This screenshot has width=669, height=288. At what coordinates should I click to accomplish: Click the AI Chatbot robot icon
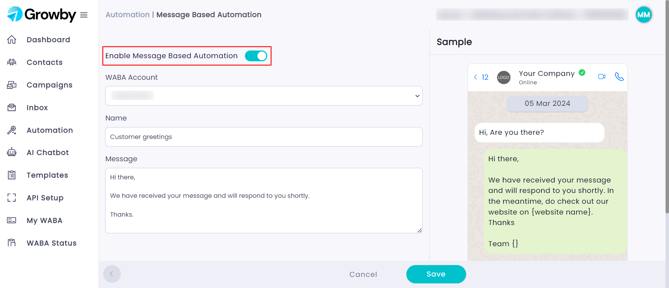coord(12,153)
